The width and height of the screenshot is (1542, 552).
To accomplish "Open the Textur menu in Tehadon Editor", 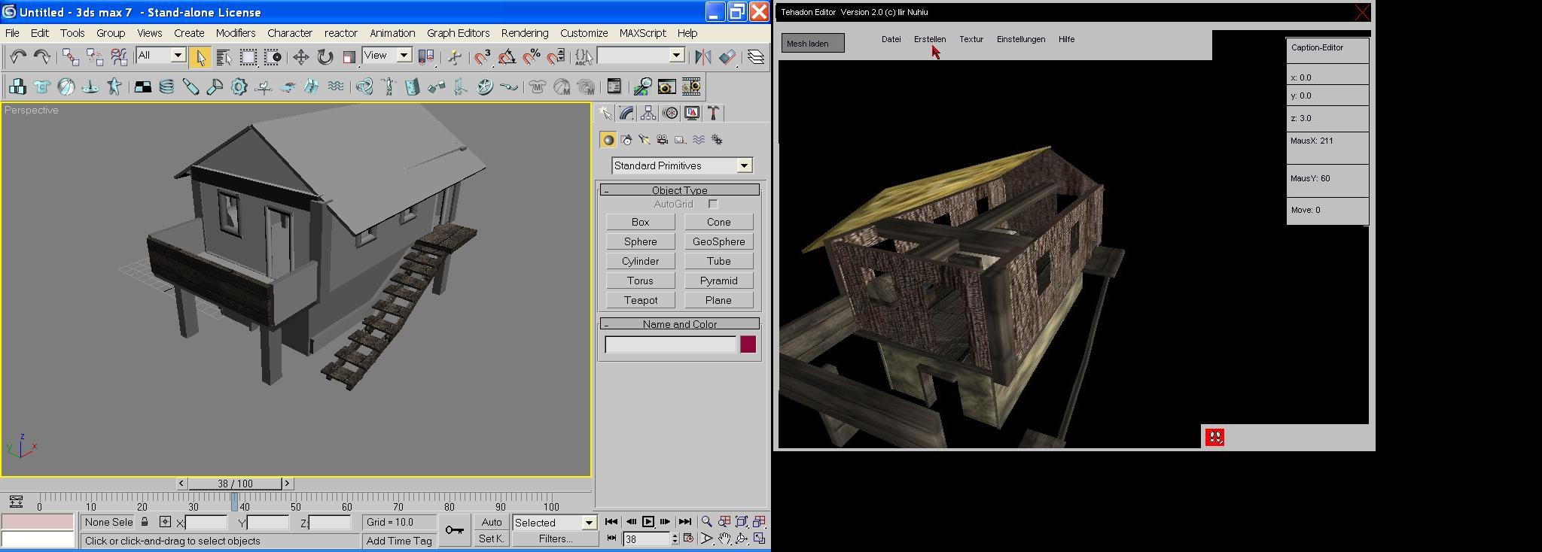I will coord(971,39).
